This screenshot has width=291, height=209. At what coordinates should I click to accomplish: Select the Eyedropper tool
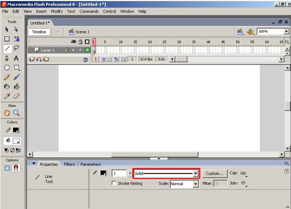click(7, 96)
